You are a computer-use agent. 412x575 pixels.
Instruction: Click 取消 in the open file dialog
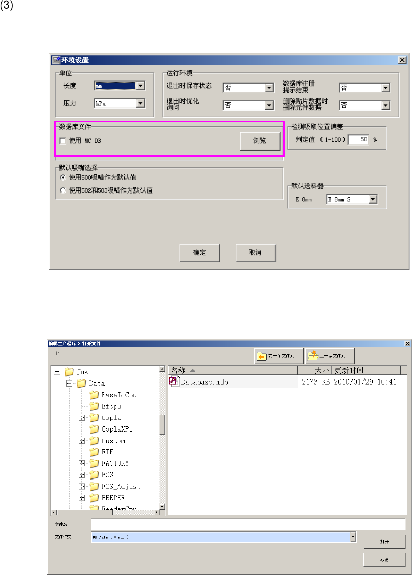point(385,560)
